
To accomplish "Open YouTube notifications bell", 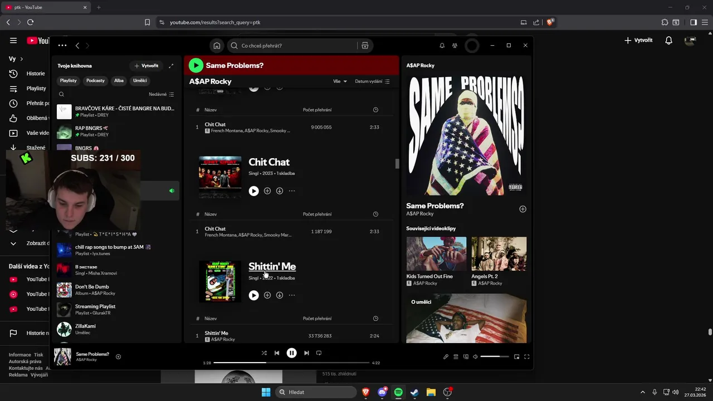I will tap(669, 41).
